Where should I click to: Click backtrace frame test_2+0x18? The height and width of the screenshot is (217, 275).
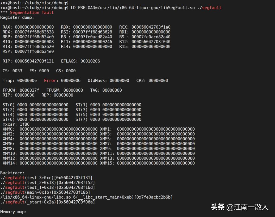tap(48, 183)
